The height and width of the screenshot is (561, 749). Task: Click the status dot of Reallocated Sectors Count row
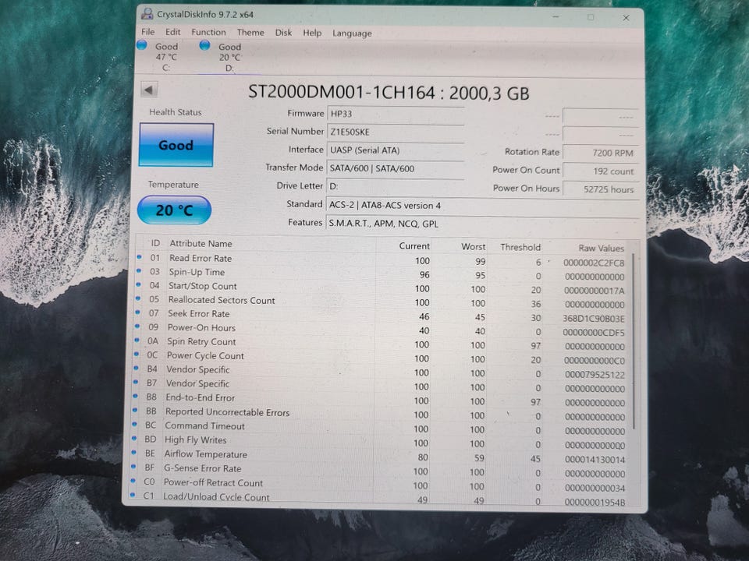pyautogui.click(x=137, y=298)
